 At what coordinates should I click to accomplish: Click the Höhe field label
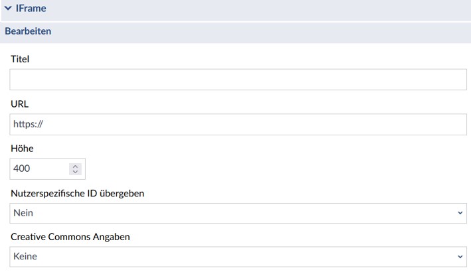22,149
